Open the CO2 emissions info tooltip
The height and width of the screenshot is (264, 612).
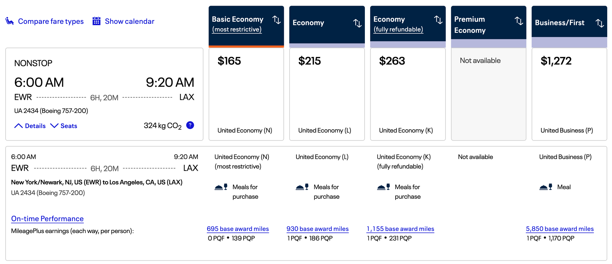coord(190,125)
